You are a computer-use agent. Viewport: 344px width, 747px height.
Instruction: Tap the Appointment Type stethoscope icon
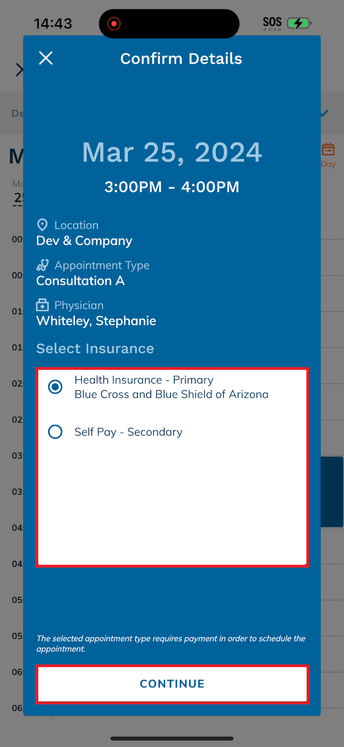coord(42,265)
